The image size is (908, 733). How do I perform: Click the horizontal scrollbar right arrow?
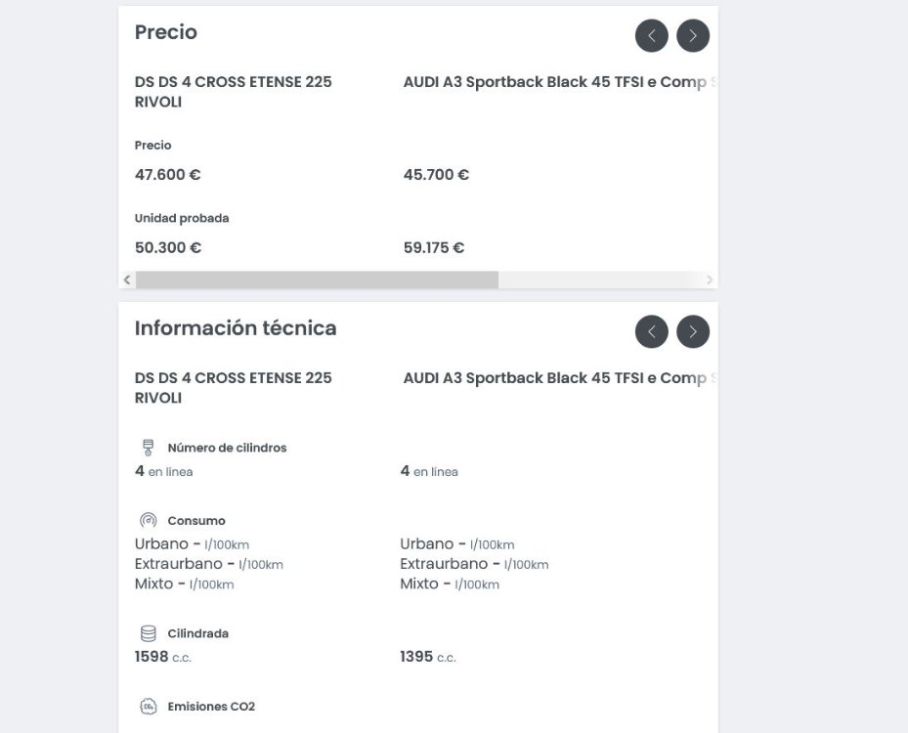(x=710, y=280)
